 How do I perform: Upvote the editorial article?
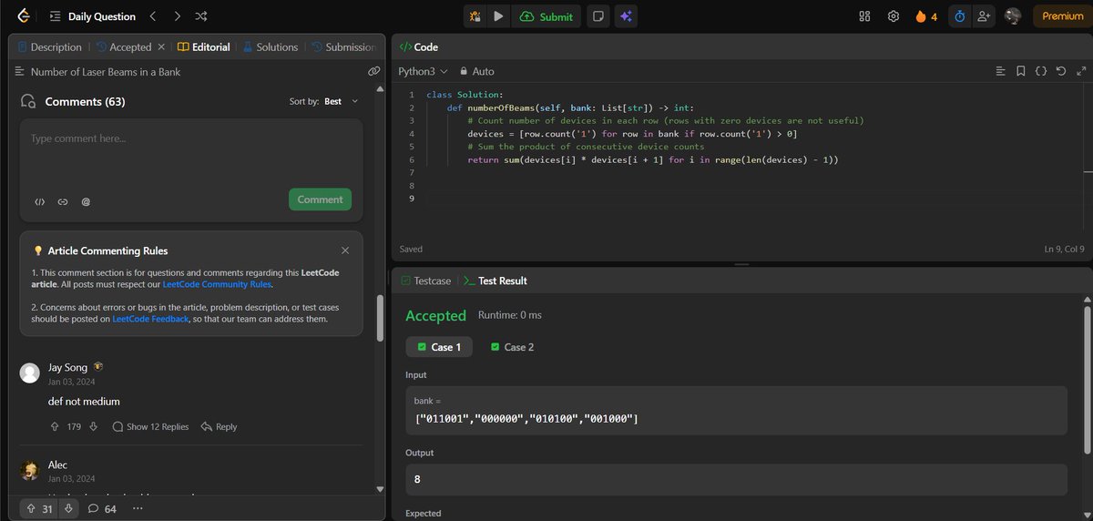pos(39,508)
